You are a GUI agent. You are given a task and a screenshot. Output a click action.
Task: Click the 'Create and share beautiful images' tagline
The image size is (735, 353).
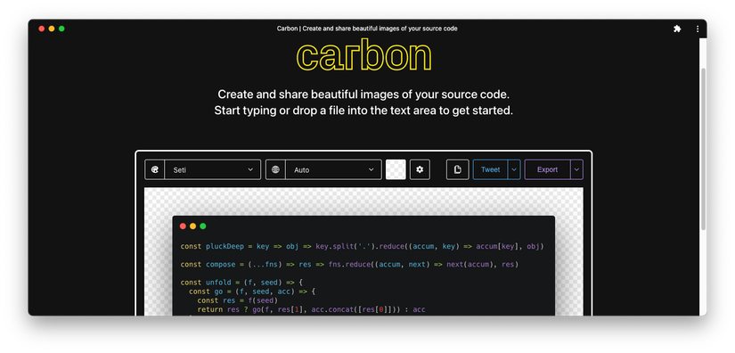363,94
